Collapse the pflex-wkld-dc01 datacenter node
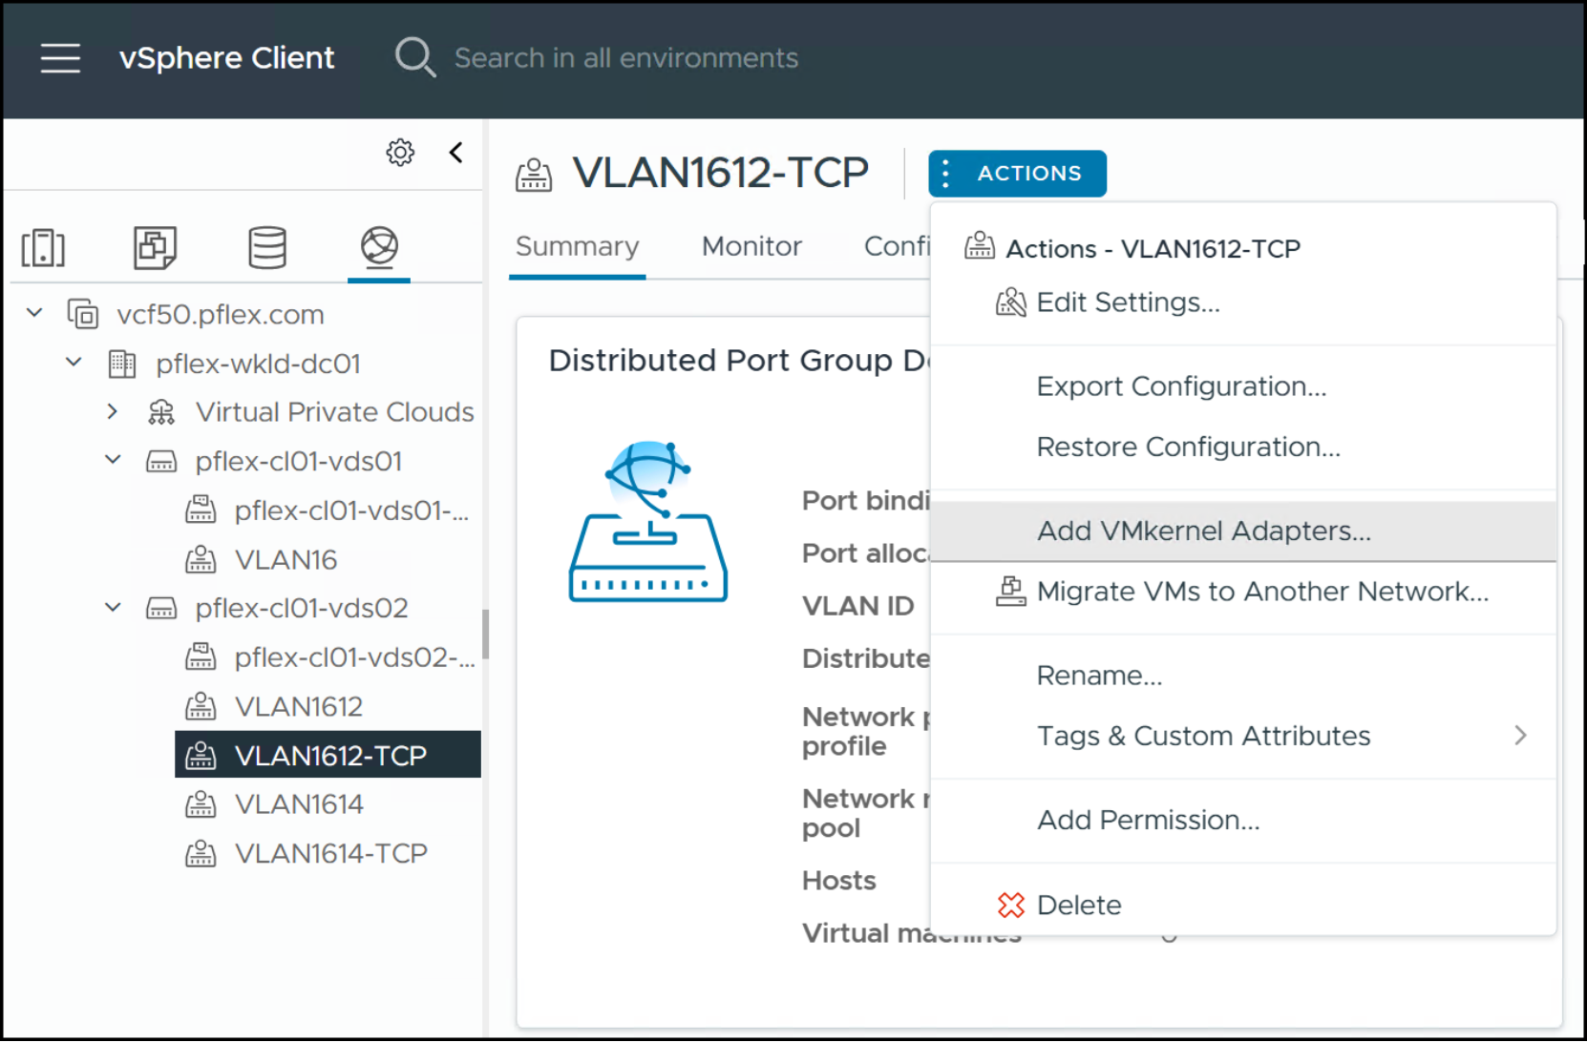 click(74, 363)
